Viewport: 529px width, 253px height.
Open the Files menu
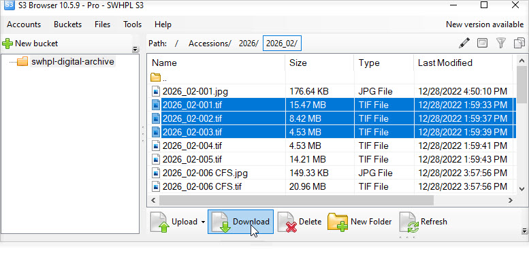click(x=103, y=24)
